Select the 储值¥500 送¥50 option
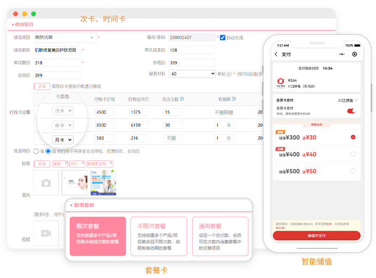The image size is (376, 278). point(317,171)
